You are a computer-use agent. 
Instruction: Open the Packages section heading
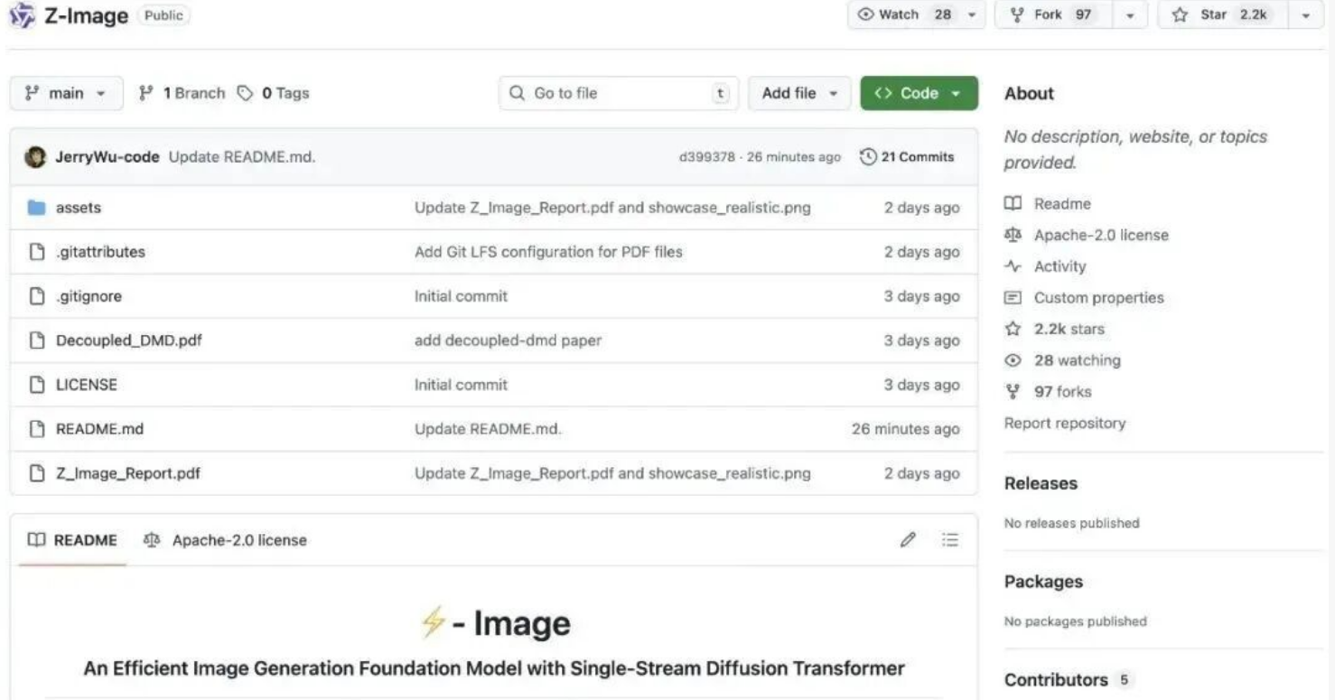(x=1043, y=582)
